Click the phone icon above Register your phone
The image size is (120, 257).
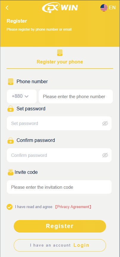(60, 53)
